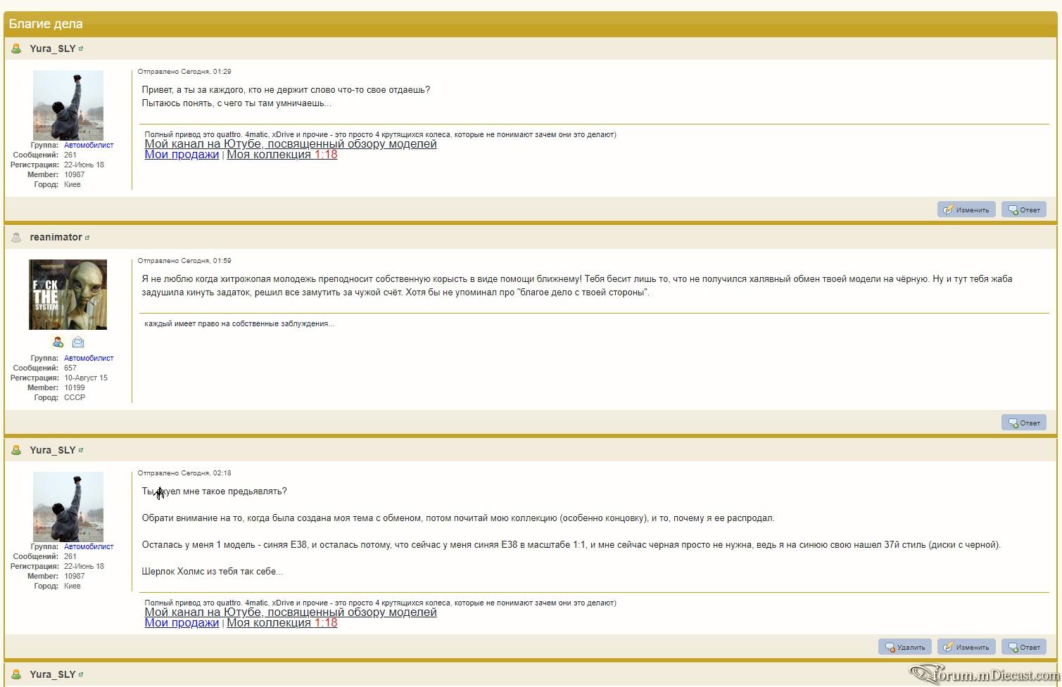Click Автомобилист group link in the 02:18 post
The image size is (1062, 687).
[x=89, y=546]
